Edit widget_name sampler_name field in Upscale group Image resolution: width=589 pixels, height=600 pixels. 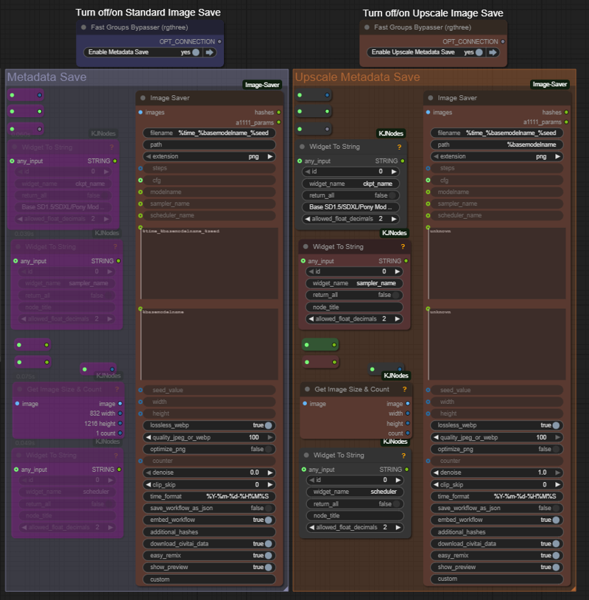pyautogui.click(x=354, y=284)
